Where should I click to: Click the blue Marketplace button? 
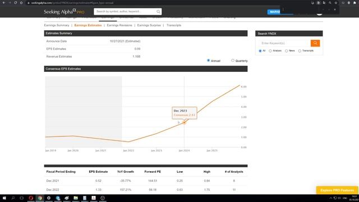tap(274, 12)
